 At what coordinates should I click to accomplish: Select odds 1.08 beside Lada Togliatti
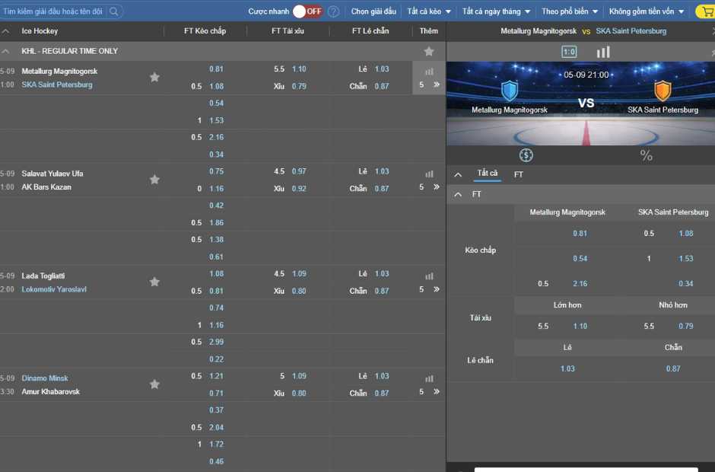[x=216, y=273]
